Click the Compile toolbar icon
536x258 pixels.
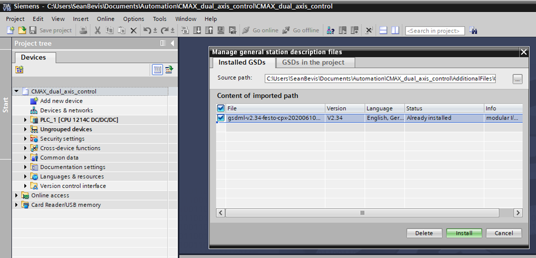coord(185,30)
